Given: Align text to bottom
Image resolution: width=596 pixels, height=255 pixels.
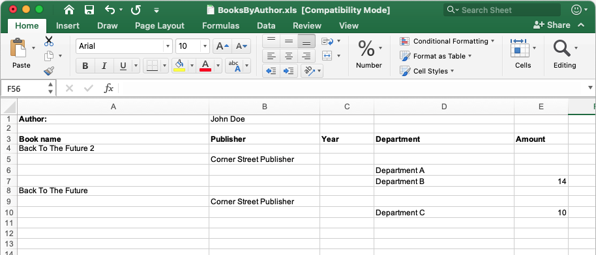Looking at the screenshot, I should [306, 41].
